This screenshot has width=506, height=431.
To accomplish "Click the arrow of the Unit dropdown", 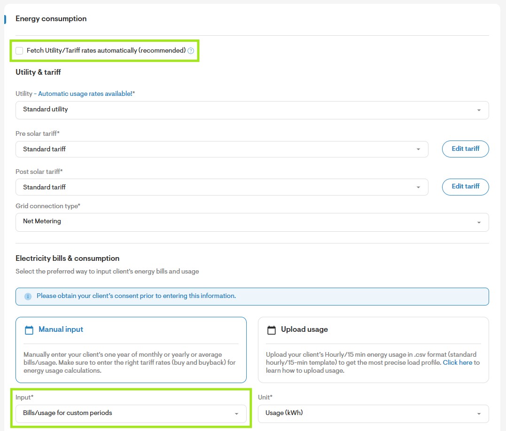I will coord(479,414).
